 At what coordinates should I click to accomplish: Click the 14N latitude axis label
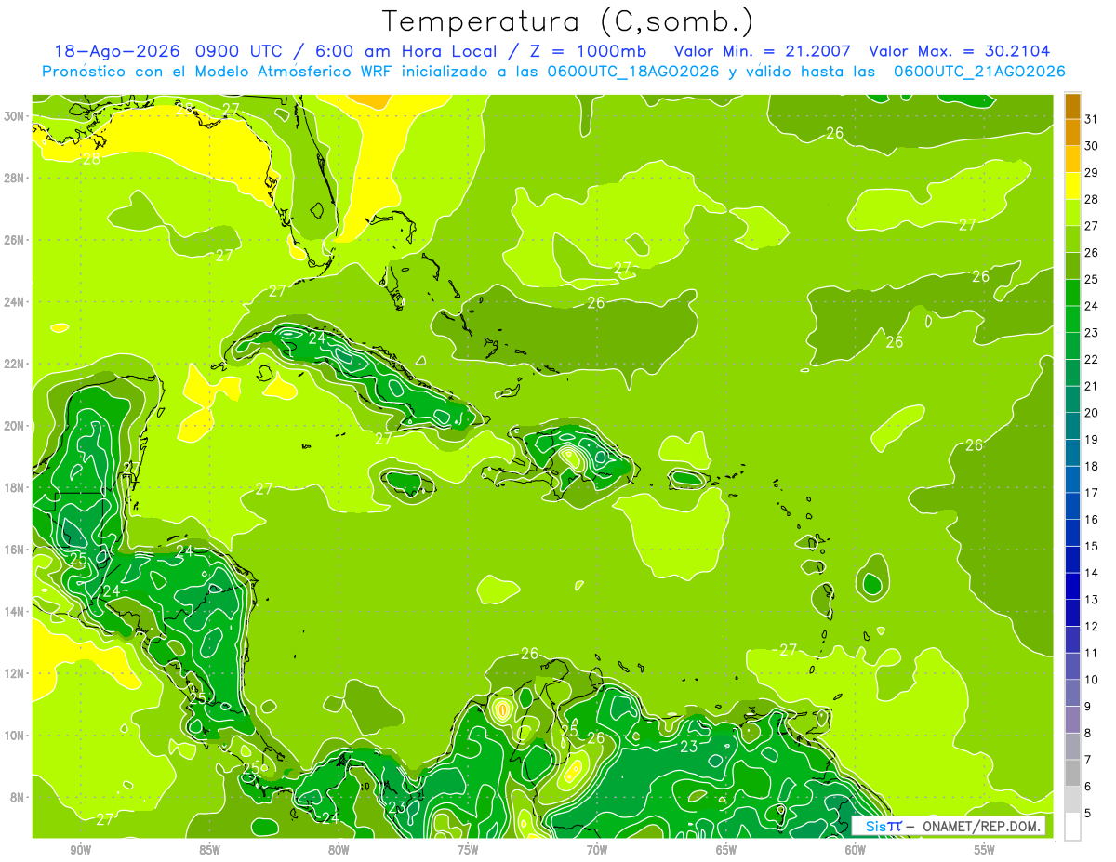(14, 611)
